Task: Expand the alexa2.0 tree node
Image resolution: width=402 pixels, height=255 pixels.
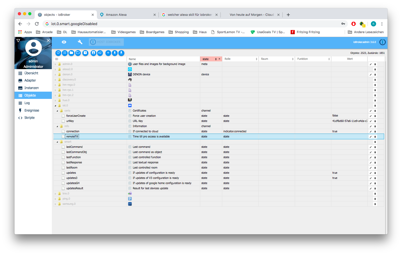Action: (55, 69)
